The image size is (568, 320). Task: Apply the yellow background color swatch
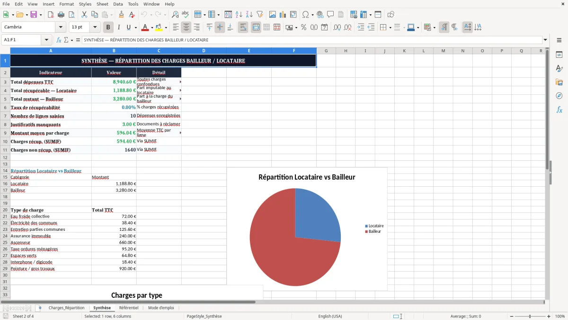tap(159, 27)
